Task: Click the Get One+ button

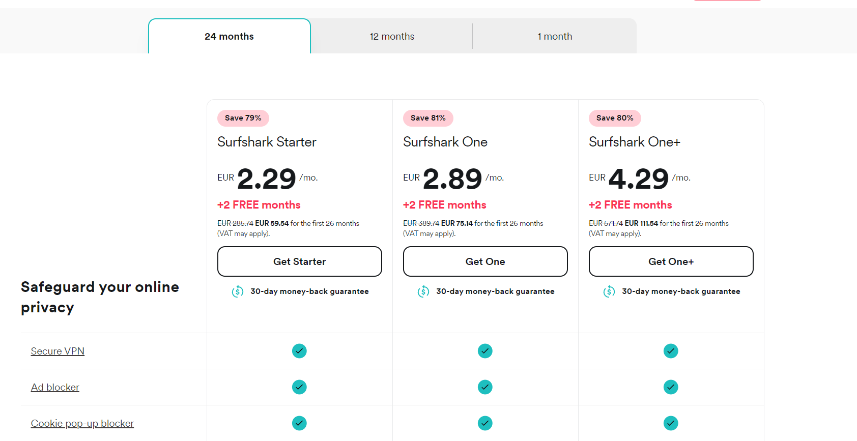Action: click(x=671, y=261)
